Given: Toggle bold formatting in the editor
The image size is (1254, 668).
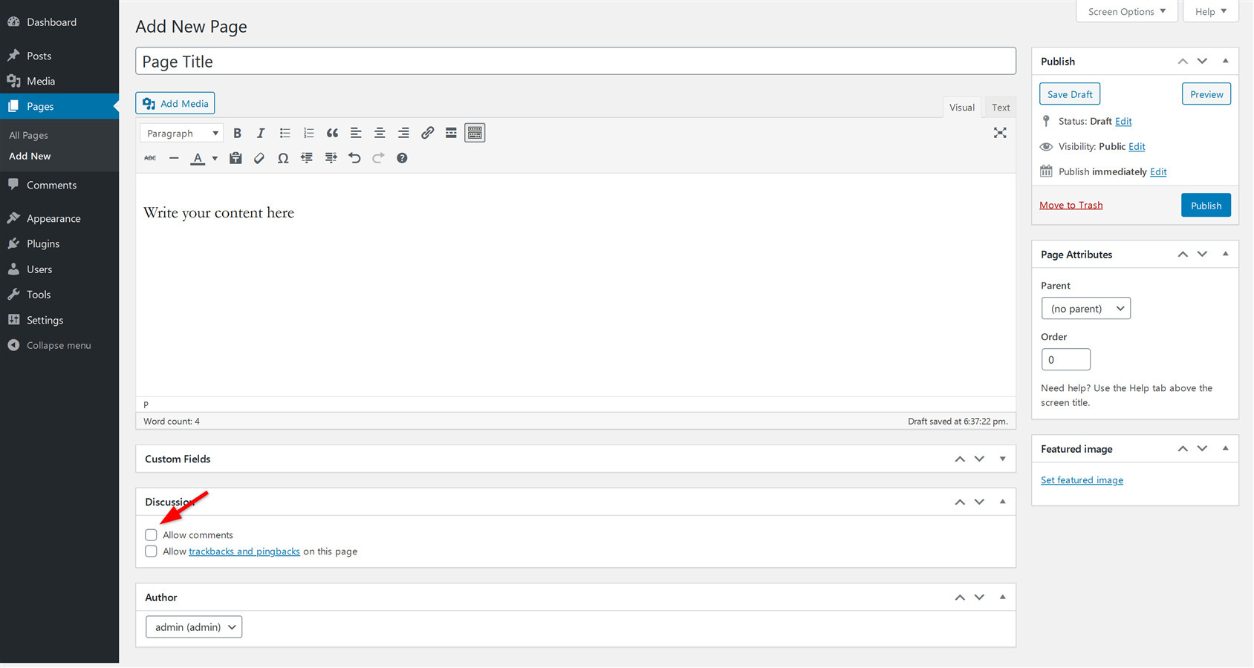Looking at the screenshot, I should point(237,133).
